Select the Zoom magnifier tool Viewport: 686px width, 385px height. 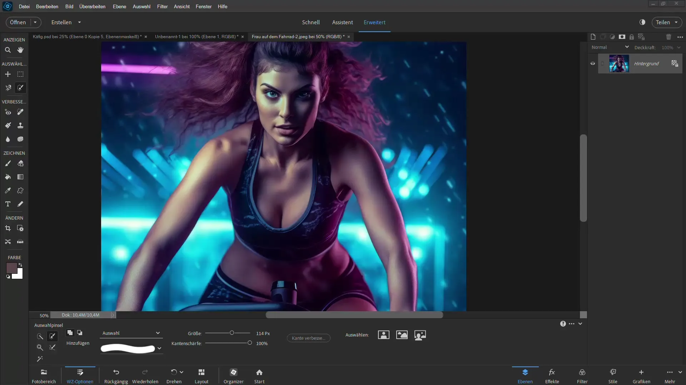pos(8,50)
